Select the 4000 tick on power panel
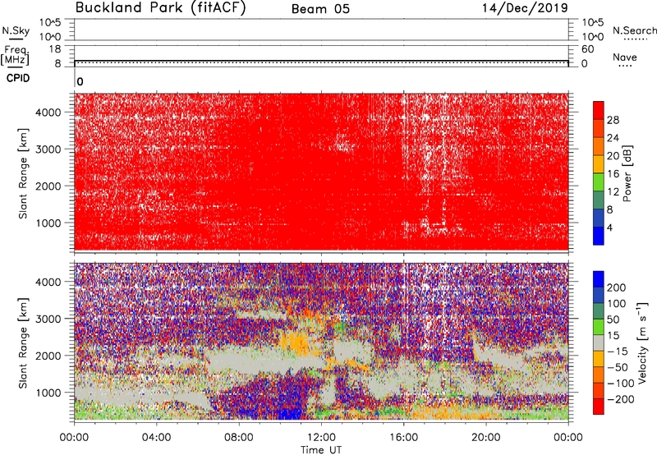This screenshot has width=657, height=455. click(x=48, y=113)
